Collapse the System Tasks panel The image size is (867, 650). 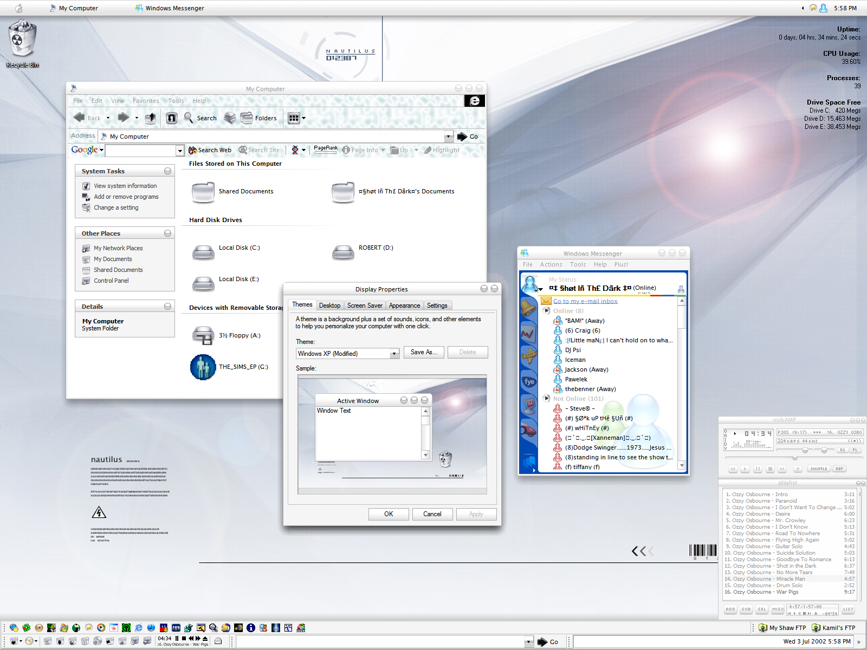point(168,171)
